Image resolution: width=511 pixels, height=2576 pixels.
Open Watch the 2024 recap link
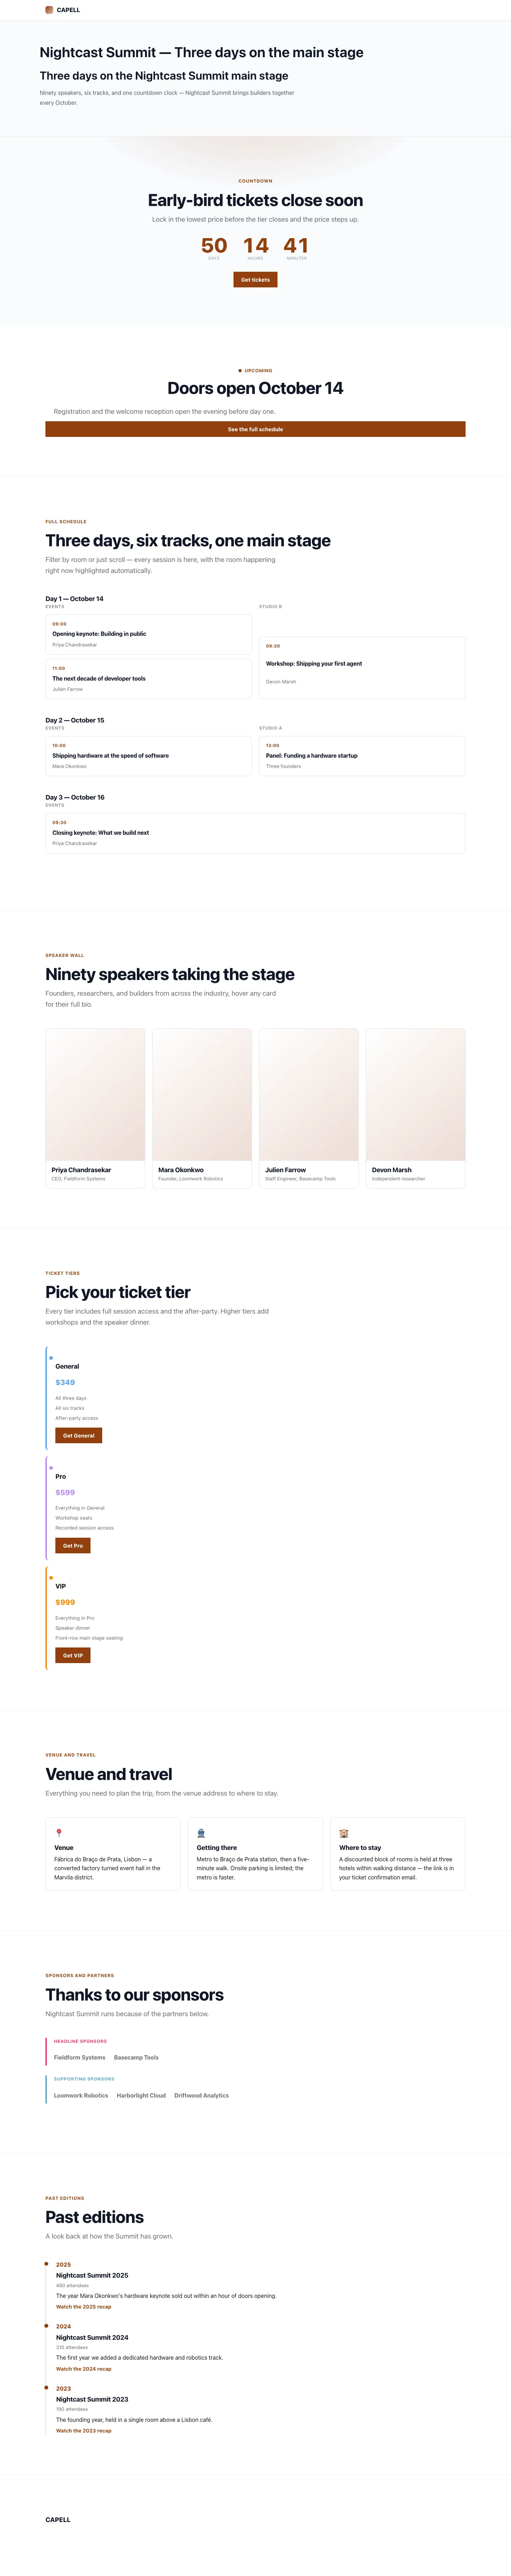(84, 2369)
